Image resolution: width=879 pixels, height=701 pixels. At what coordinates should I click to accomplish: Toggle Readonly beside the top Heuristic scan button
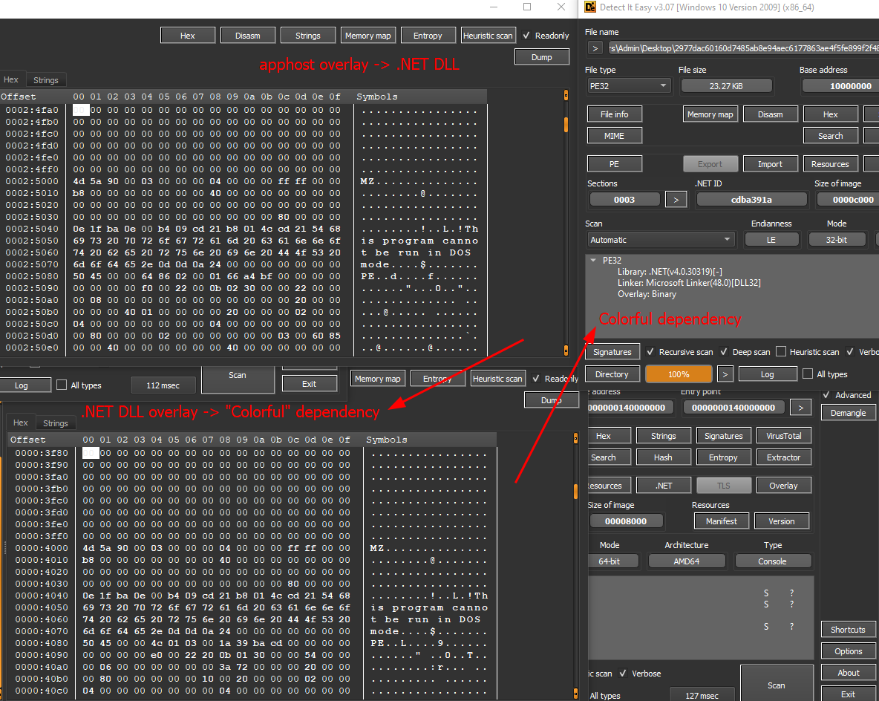tap(526, 36)
